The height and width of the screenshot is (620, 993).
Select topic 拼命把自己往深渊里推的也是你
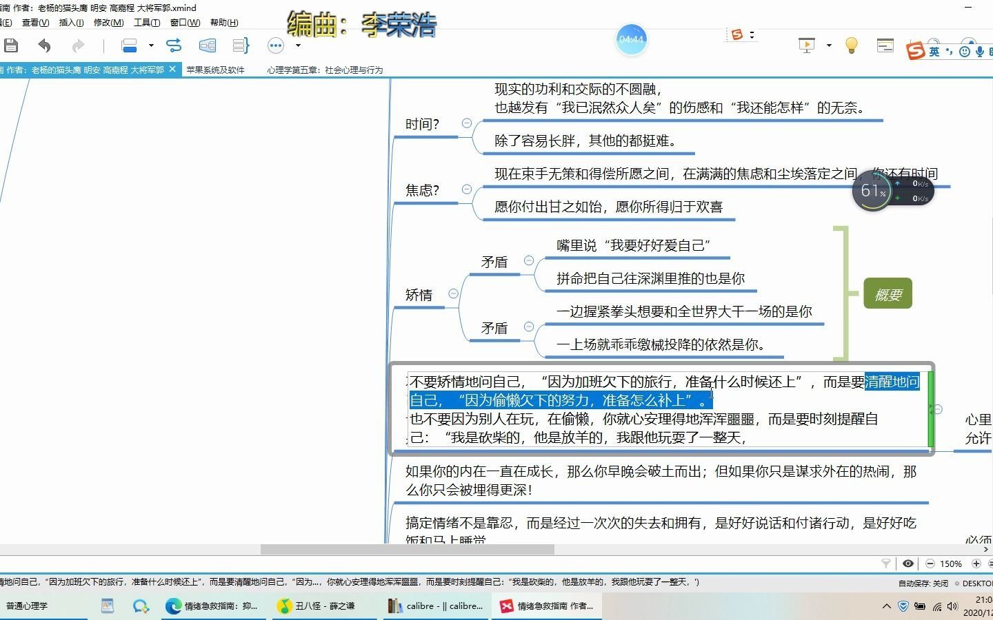point(650,278)
